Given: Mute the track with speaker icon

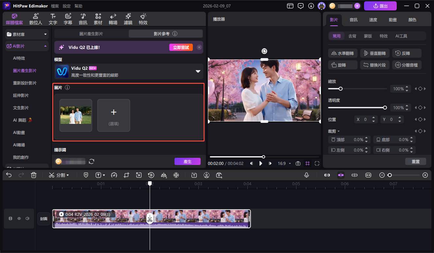Looking at the screenshot, I should point(28,218).
